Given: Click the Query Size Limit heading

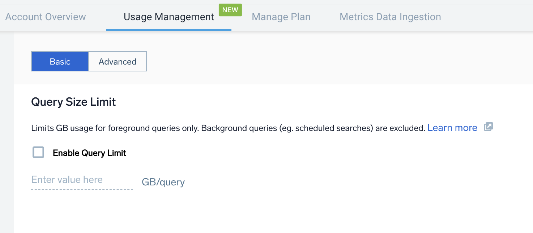Looking at the screenshot, I should [x=73, y=102].
